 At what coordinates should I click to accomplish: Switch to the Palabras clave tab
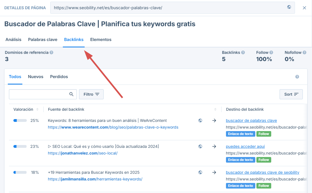click(42, 40)
